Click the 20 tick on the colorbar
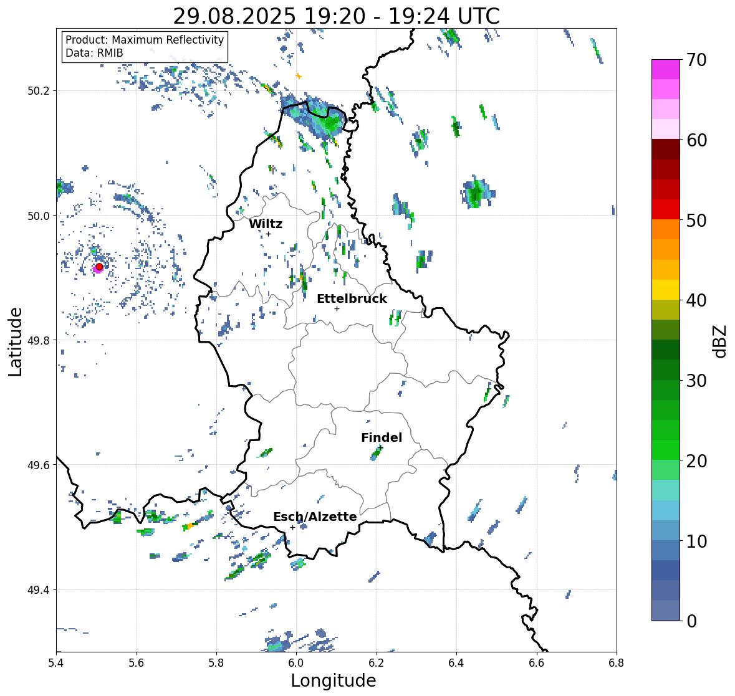Viewport: 735px width, 696px height. 696,461
